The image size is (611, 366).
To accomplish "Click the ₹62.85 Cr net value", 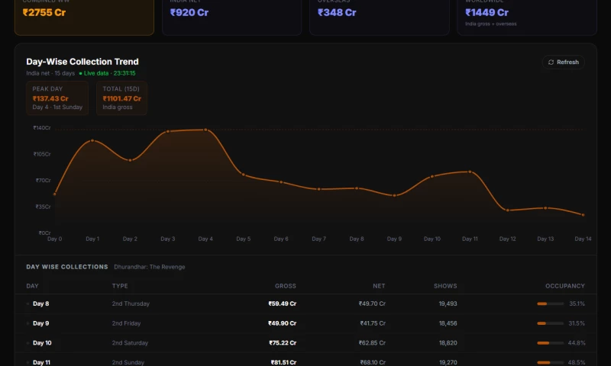I will point(372,342).
